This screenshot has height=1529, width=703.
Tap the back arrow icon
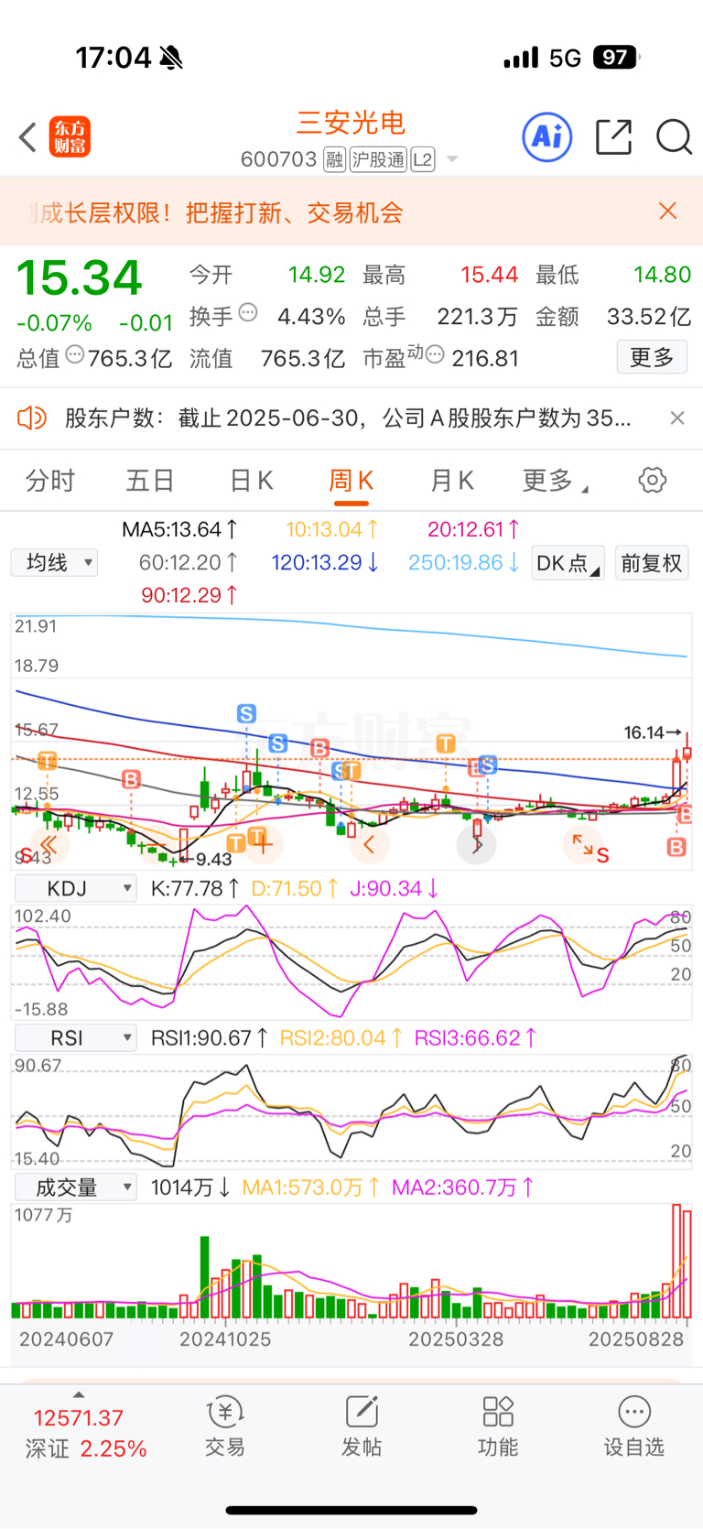27,137
